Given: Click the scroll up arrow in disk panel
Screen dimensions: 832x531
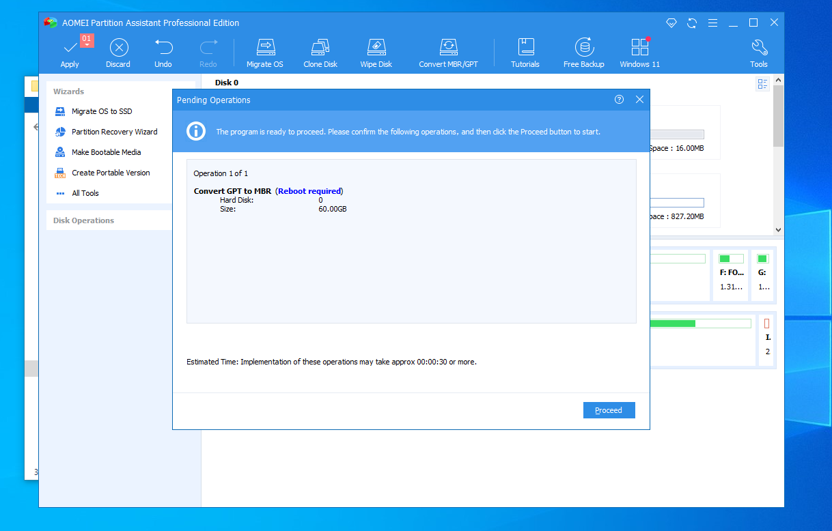Looking at the screenshot, I should pos(778,81).
